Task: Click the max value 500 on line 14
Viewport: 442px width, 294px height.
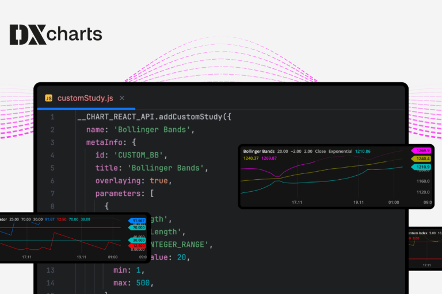Action: tap(143, 283)
